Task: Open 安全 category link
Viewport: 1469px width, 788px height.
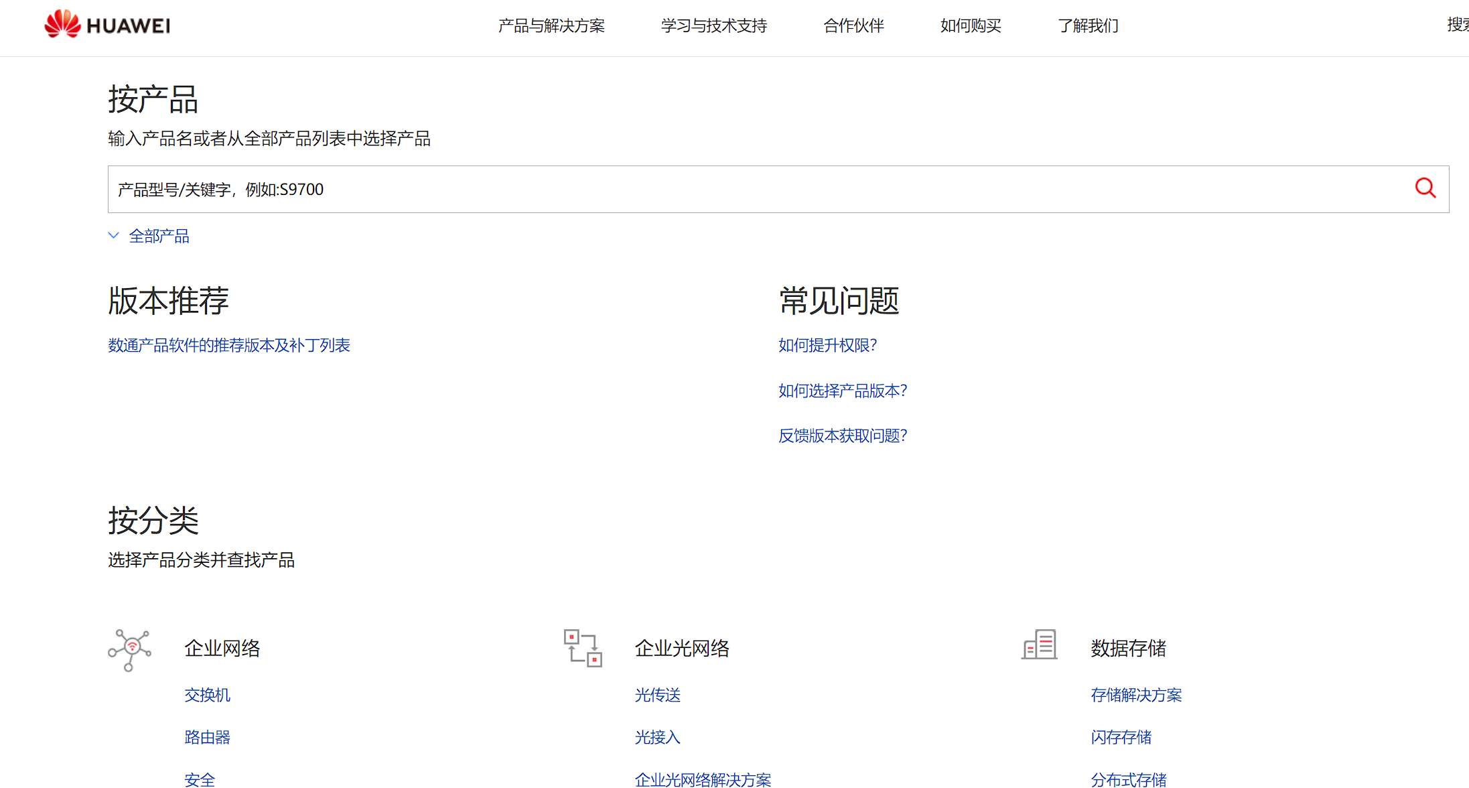Action: (x=200, y=779)
